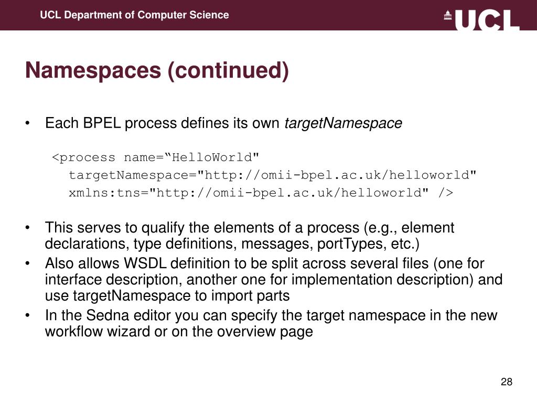This screenshot has width=537, height=403.
Task: Click the process name="HelloWorld" code line
Action: 155,157
